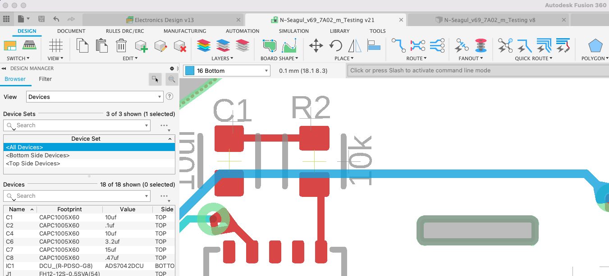609x276 pixels.
Task: Click the bottom layers preset icon with red top
Action: point(243,46)
